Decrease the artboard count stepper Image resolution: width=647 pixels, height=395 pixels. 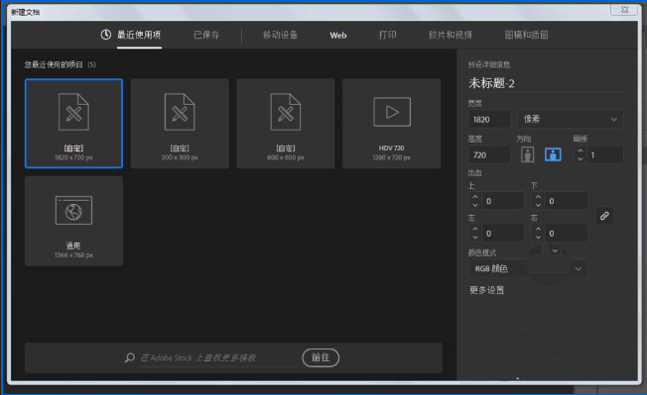(581, 158)
